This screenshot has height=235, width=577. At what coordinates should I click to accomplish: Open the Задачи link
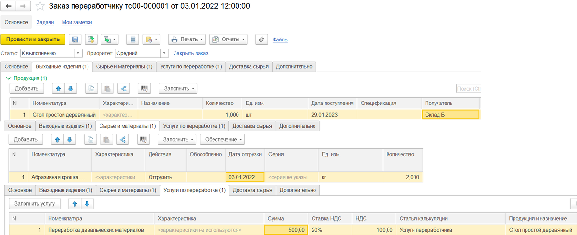point(45,22)
